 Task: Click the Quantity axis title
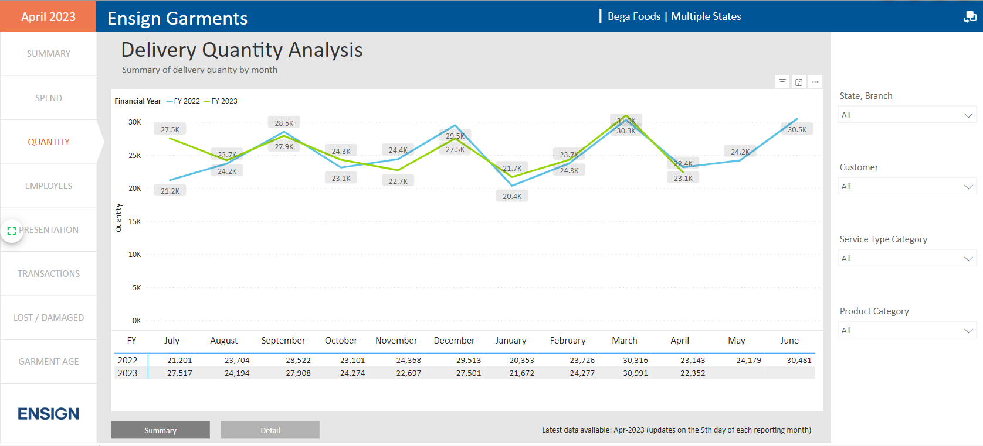coord(118,218)
